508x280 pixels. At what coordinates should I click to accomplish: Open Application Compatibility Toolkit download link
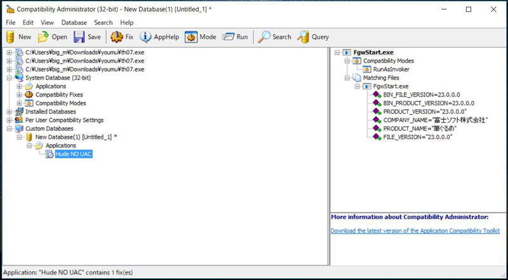(x=415, y=230)
